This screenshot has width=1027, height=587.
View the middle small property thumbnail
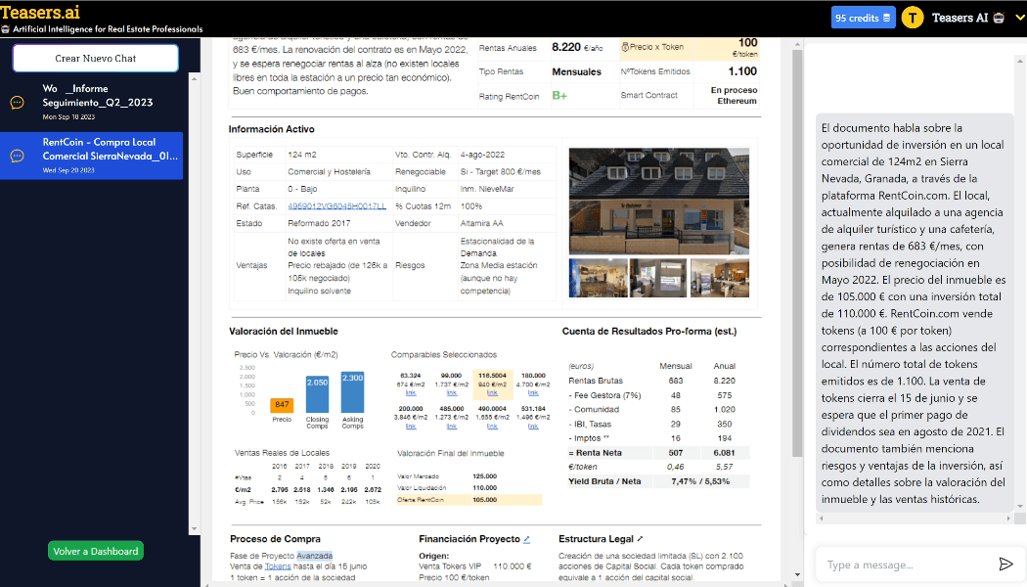tap(657, 278)
